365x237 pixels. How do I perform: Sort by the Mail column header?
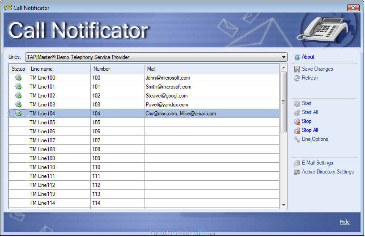click(212, 69)
